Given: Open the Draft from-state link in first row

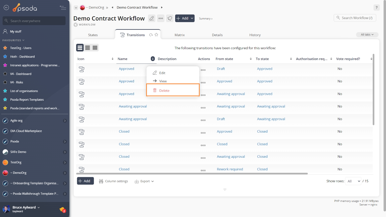Looking at the screenshot, I should pos(221,69).
